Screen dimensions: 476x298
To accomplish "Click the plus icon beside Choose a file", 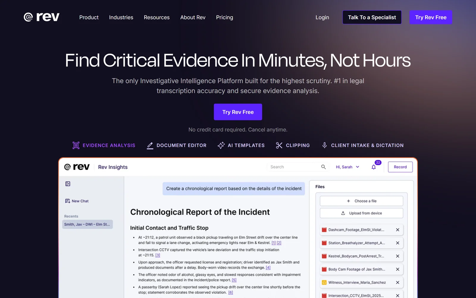I will tap(348, 201).
